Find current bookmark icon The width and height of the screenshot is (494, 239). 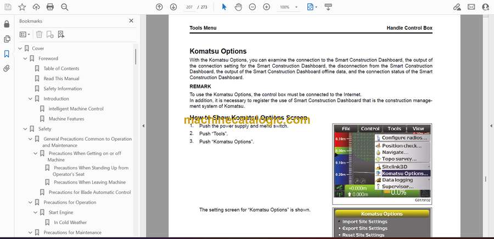pos(61,35)
